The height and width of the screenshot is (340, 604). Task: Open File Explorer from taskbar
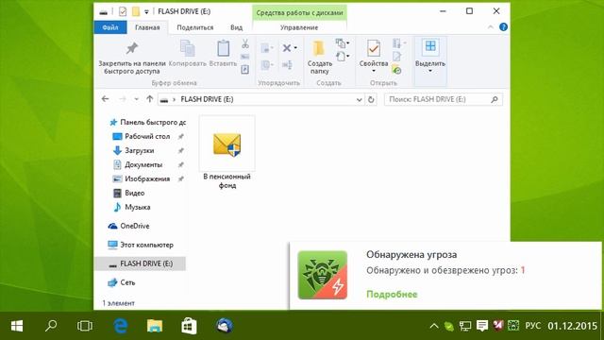click(x=155, y=326)
